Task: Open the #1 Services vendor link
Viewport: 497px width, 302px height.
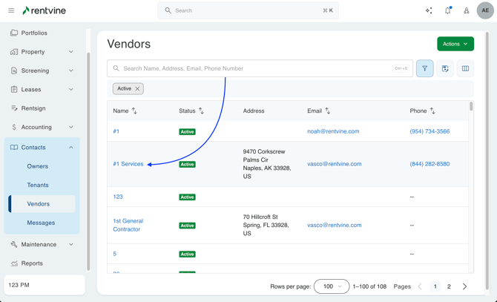Action: click(128, 164)
